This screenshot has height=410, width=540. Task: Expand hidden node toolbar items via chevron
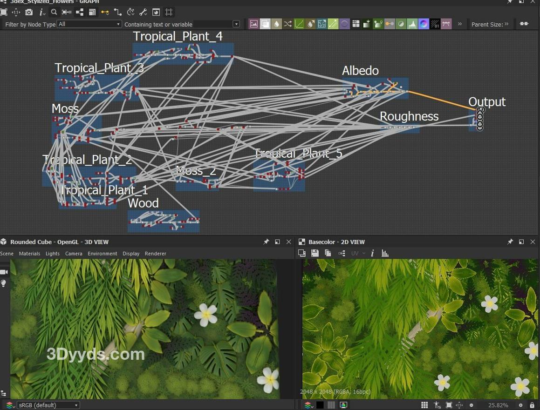pos(460,24)
